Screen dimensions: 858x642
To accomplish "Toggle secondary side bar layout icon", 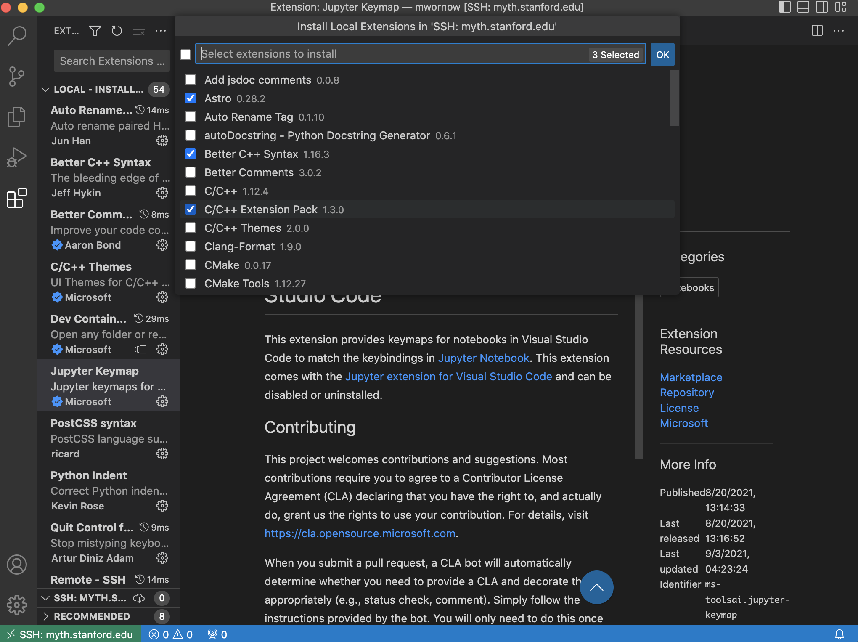I will pos(822,7).
